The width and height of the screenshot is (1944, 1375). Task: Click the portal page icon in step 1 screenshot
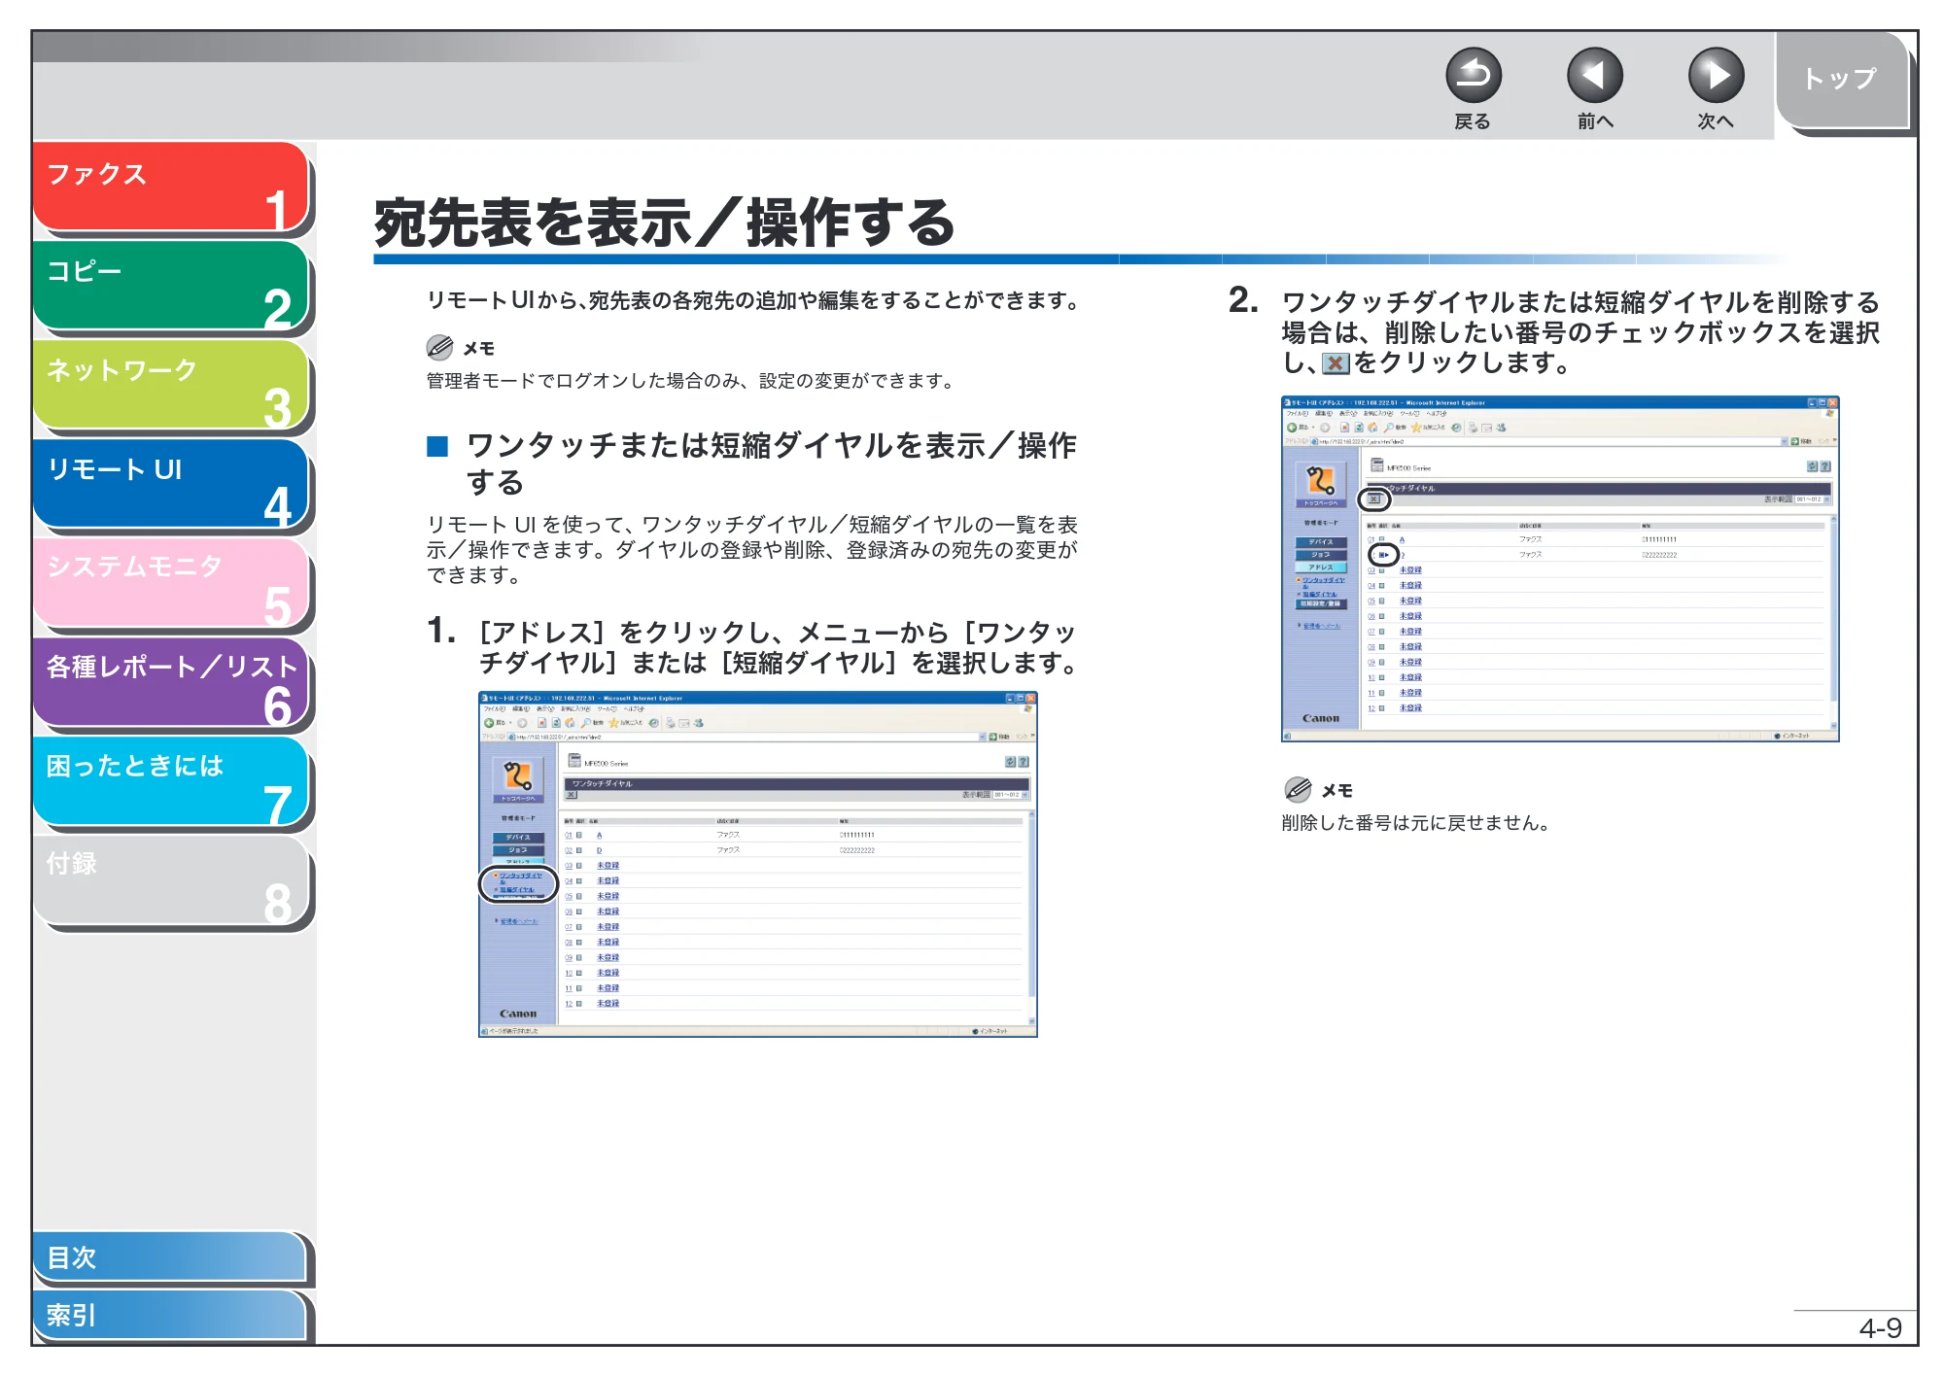coord(518,779)
